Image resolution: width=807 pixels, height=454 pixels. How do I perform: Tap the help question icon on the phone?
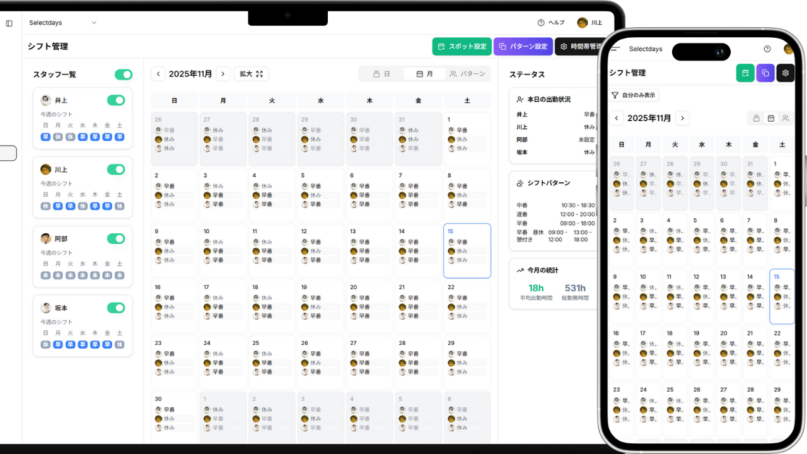767,49
